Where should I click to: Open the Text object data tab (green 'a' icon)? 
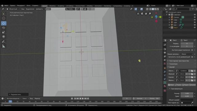point(165,82)
